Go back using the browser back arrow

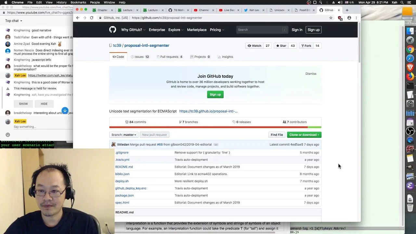click(x=78, y=18)
